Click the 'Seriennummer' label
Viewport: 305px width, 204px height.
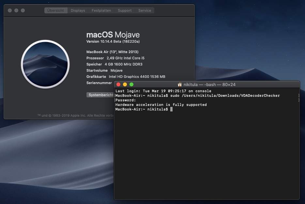pyautogui.click(x=99, y=83)
